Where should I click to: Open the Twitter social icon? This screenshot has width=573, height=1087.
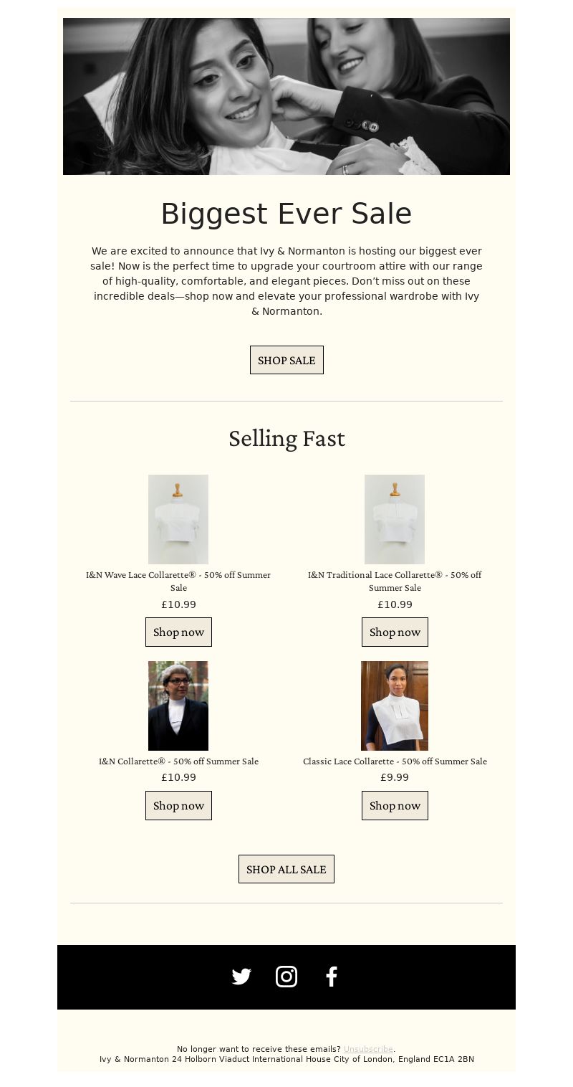[241, 977]
